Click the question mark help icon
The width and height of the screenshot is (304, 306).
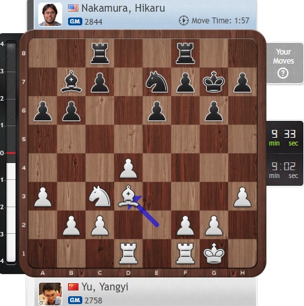(x=283, y=73)
